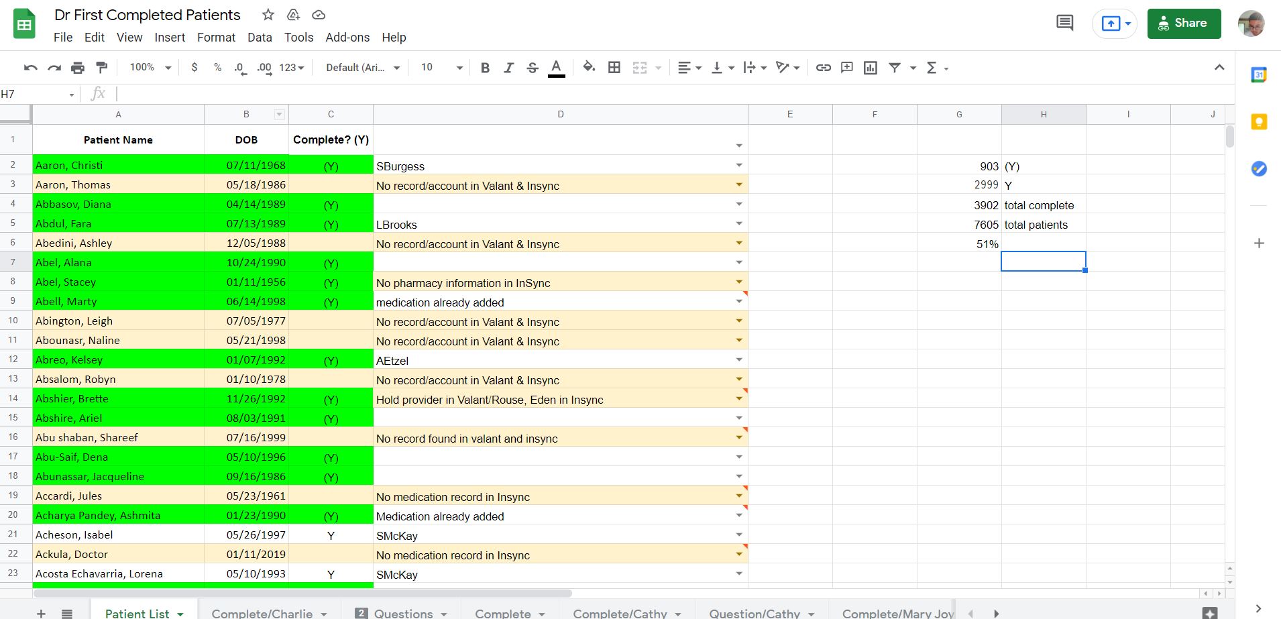Open the horizontal align dropdown
The image size is (1281, 619).
pyautogui.click(x=689, y=68)
